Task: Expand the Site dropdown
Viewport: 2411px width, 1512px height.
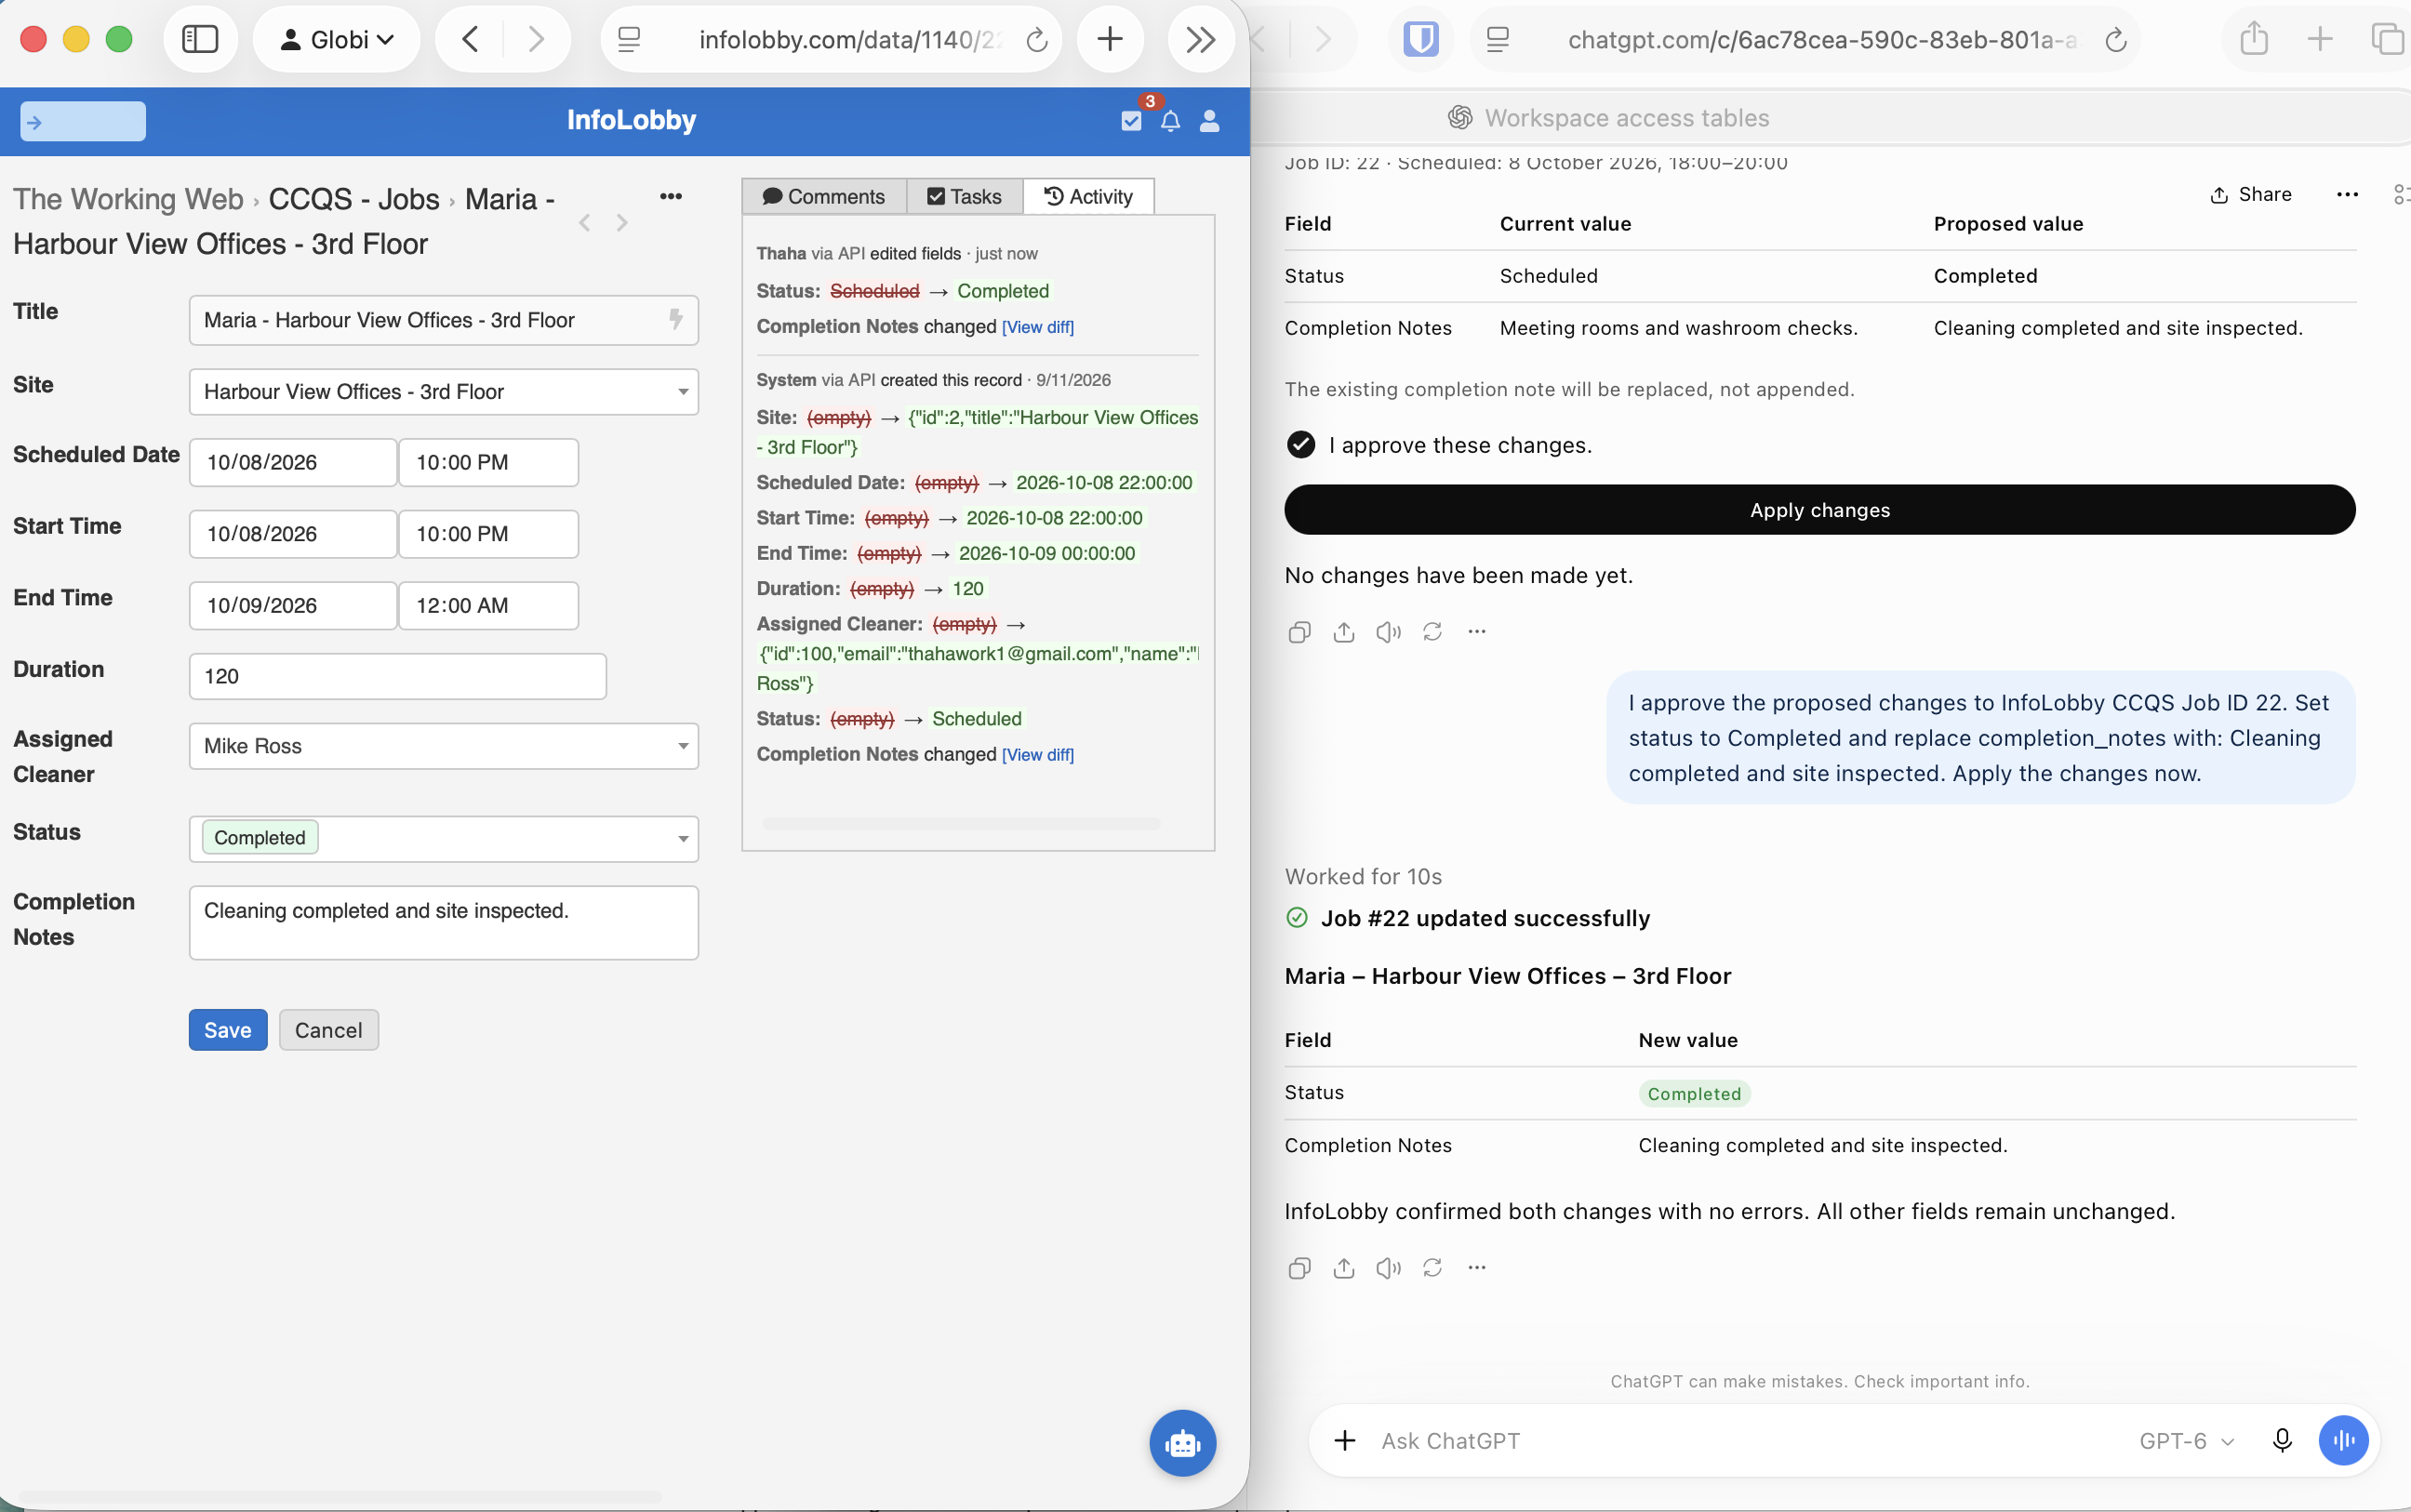Action: click(x=683, y=392)
